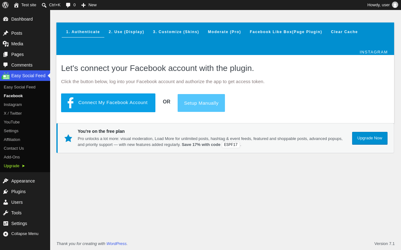Open the Posts menu label
Image resolution: width=401 pixels, height=250 pixels.
tap(17, 33)
